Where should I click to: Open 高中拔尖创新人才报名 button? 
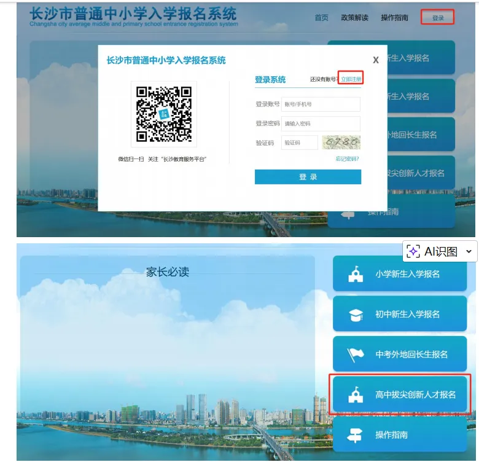400,394
